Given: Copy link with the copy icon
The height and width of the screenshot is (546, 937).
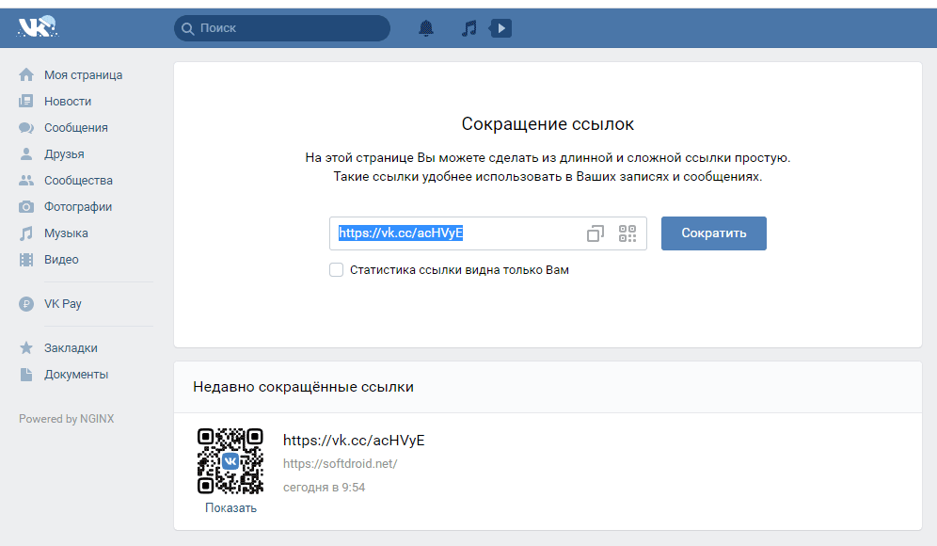Looking at the screenshot, I should tap(596, 233).
